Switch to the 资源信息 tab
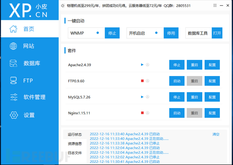233x165 pixels. pyautogui.click(x=75, y=143)
